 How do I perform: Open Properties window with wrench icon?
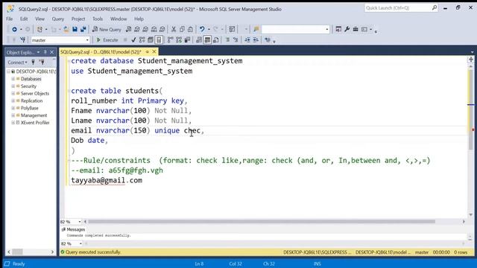coord(347,29)
